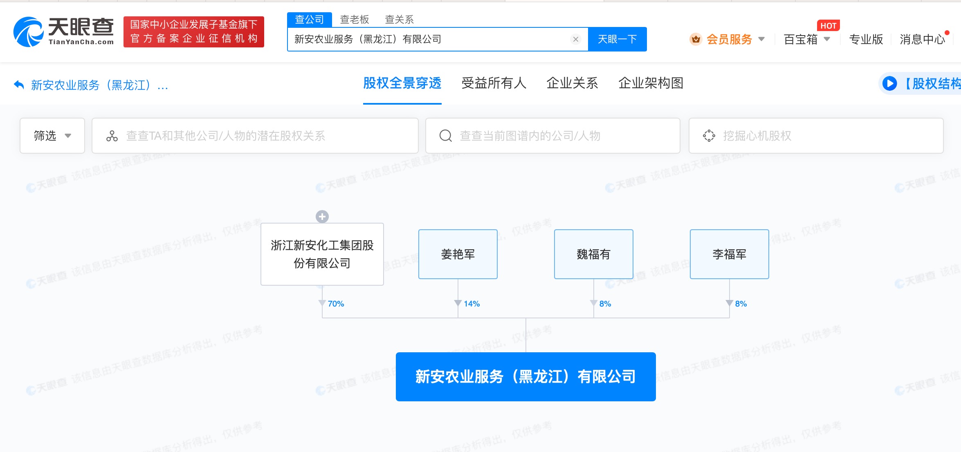Switch to the 受益所有人 tab
This screenshot has width=961, height=452.
494,83
